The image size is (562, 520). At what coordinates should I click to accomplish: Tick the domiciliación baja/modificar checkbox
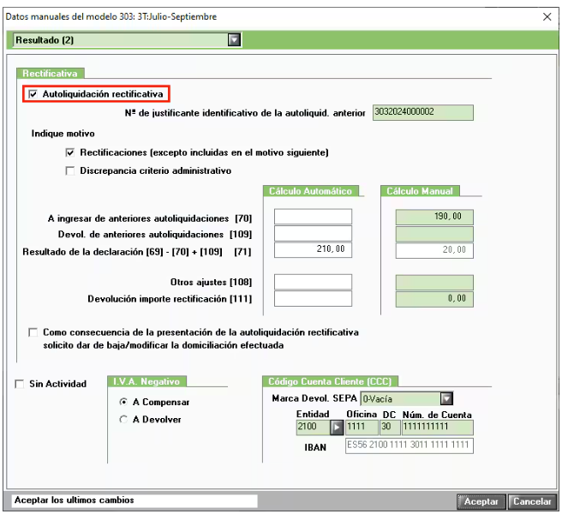tap(33, 332)
